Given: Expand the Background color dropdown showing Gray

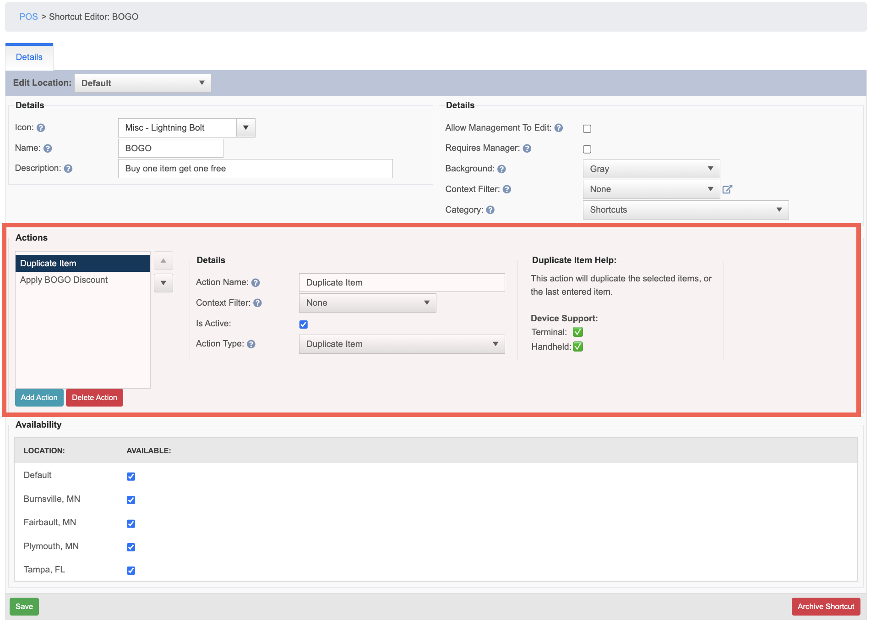Looking at the screenshot, I should [651, 169].
